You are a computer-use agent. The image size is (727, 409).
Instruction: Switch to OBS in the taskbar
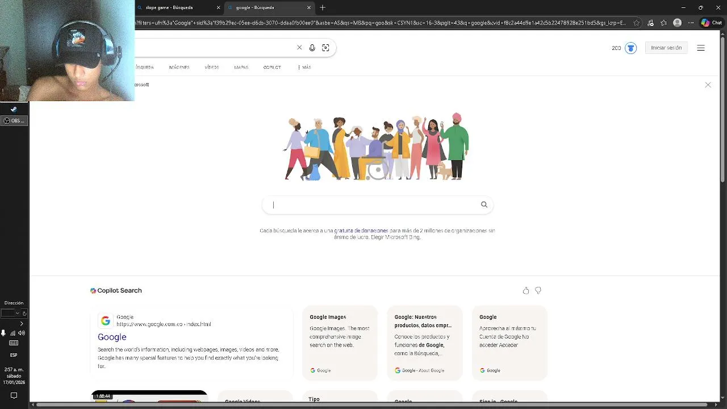[x=14, y=120]
